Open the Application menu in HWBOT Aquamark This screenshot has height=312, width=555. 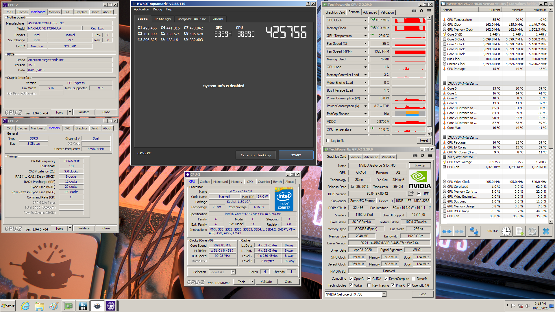[141, 10]
